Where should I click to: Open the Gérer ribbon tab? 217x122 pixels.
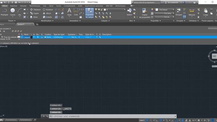pos(51,6)
